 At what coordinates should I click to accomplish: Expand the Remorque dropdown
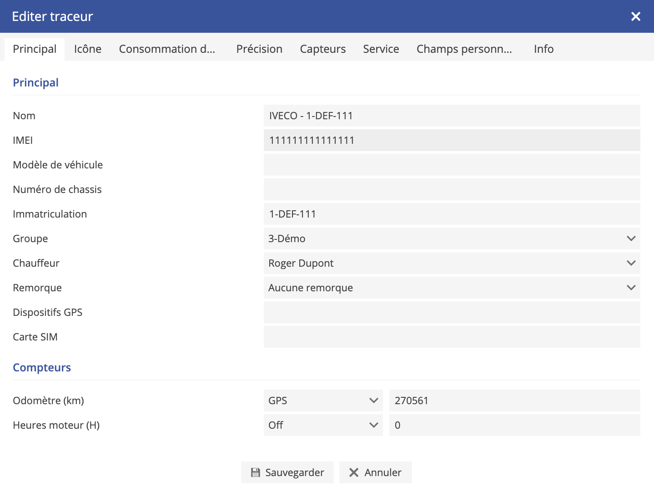(x=452, y=288)
